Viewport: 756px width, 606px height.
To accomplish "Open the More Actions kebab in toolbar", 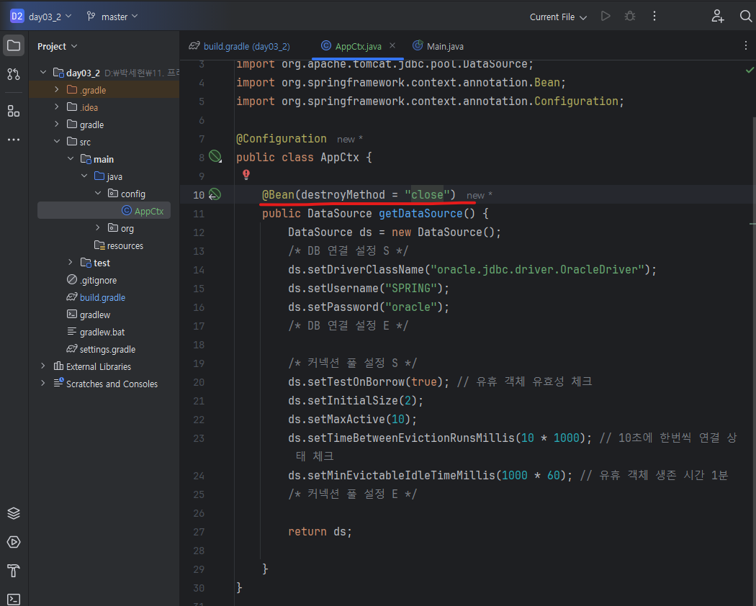I will [654, 16].
